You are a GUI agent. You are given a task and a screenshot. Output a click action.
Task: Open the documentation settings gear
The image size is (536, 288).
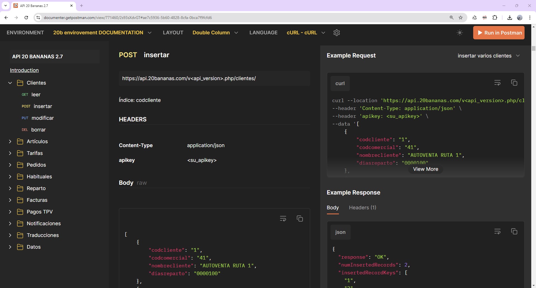coord(337,33)
